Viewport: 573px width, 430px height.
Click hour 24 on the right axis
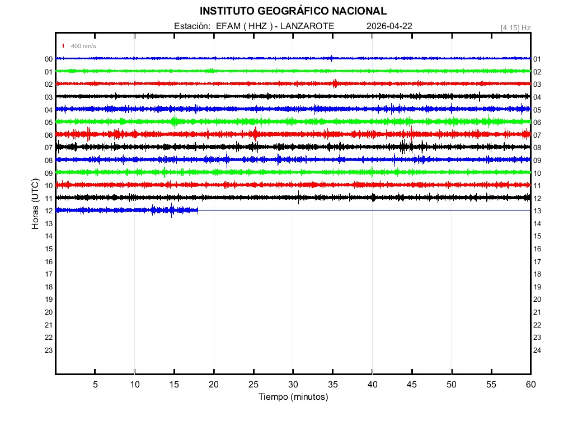click(x=537, y=350)
